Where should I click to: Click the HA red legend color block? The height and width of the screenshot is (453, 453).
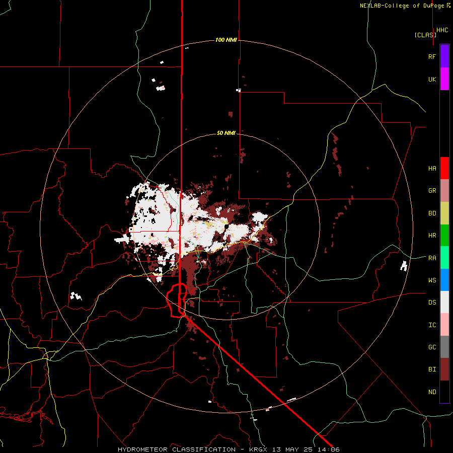tap(444, 168)
